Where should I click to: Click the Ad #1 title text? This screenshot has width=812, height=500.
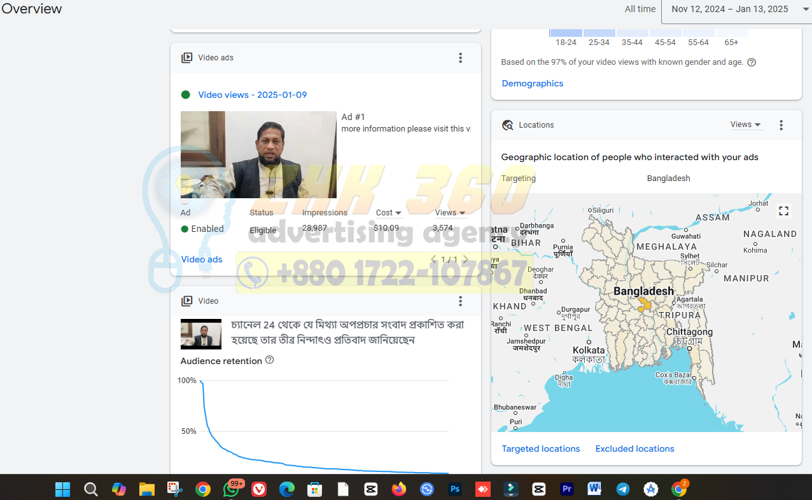tap(353, 117)
